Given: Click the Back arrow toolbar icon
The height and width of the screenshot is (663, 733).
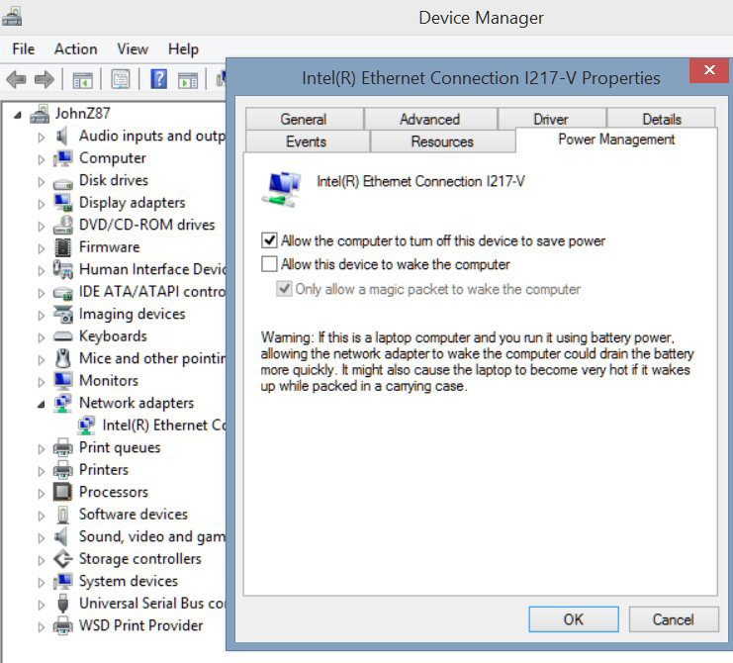Looking at the screenshot, I should pyautogui.click(x=17, y=79).
